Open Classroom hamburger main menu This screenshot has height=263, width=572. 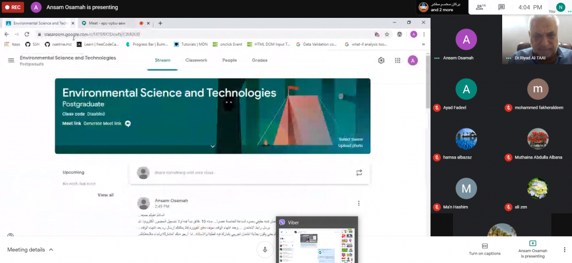point(11,60)
